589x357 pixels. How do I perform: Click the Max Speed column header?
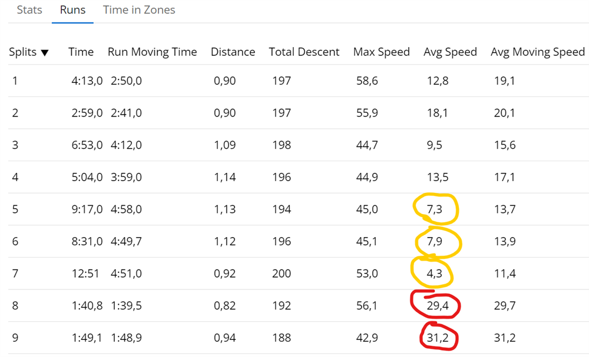[381, 52]
